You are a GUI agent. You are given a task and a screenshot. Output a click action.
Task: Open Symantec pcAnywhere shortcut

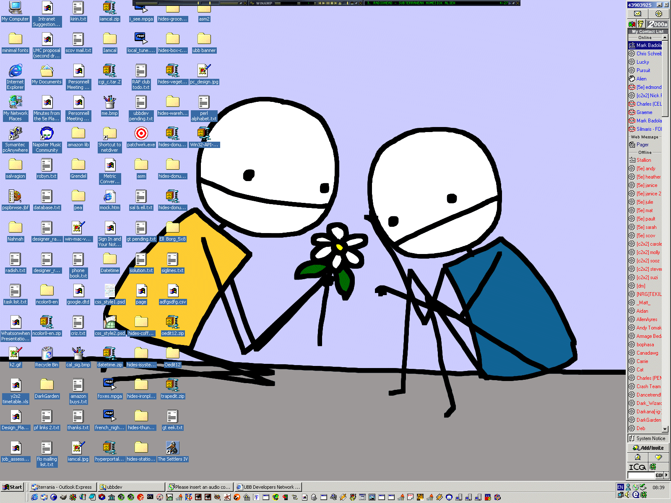point(15,140)
